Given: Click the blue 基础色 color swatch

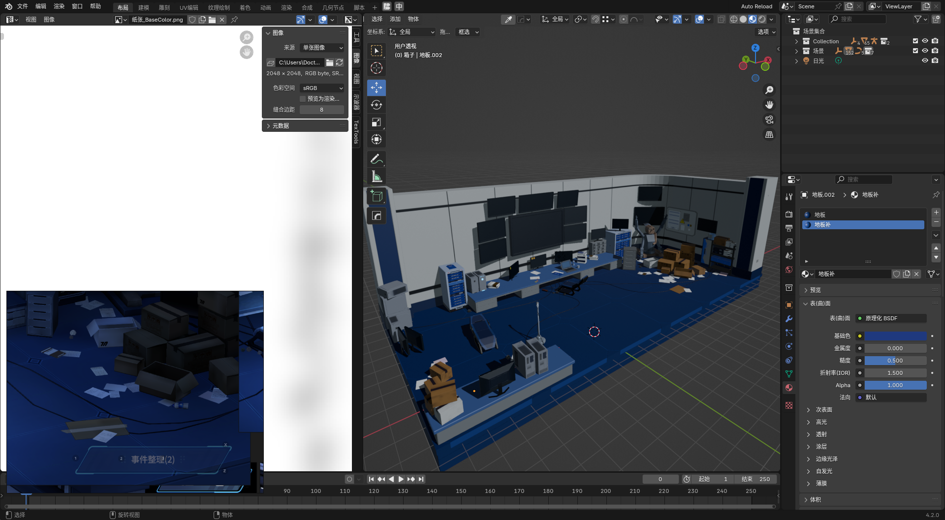Looking at the screenshot, I should coord(895,336).
